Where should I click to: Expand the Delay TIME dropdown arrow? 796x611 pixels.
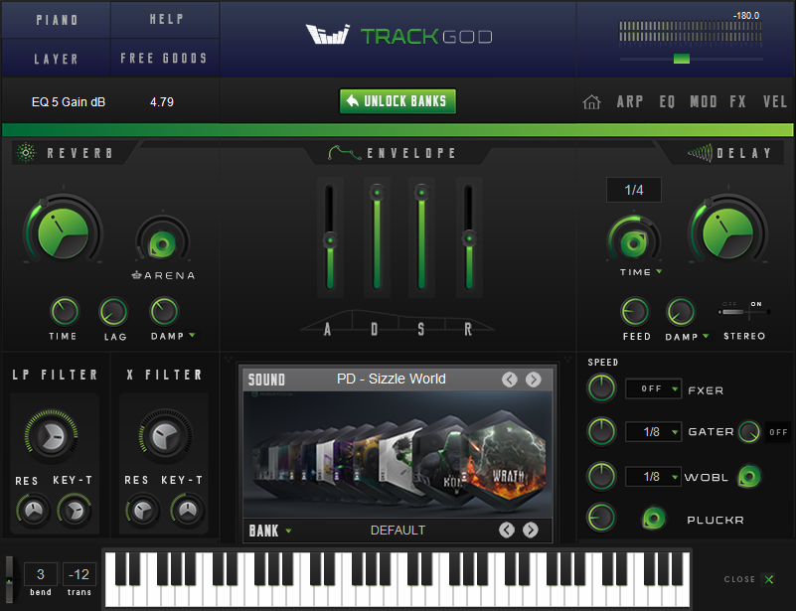(659, 271)
